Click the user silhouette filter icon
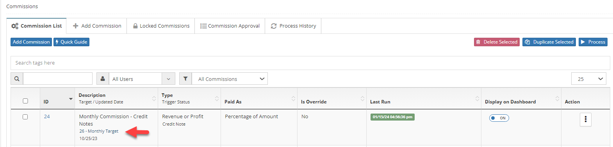The image size is (613, 147). tap(103, 79)
